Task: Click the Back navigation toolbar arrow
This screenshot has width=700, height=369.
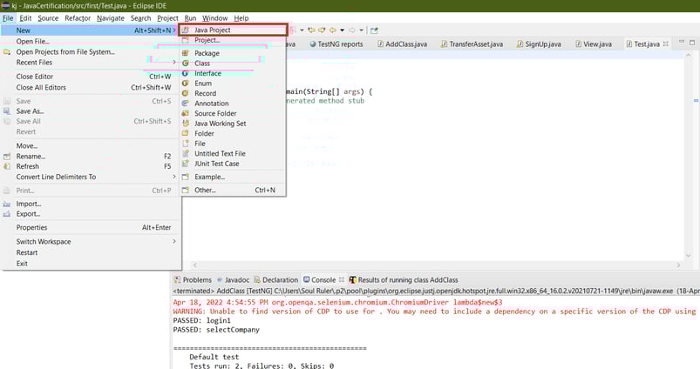Action: 333,30
